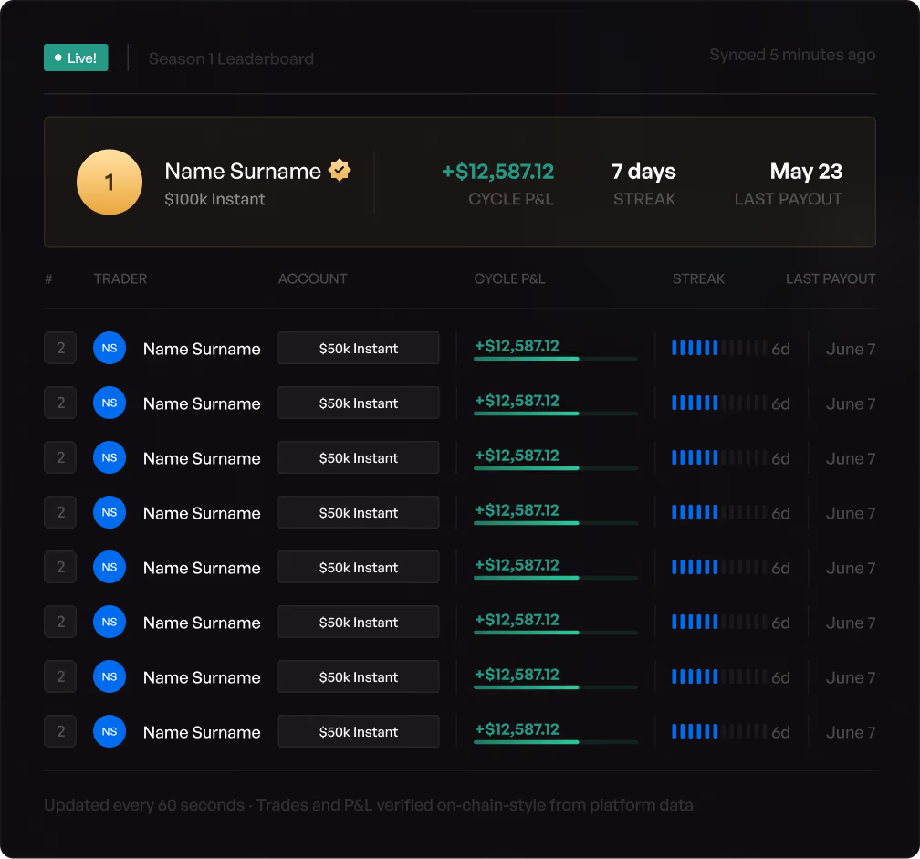Select the gold rank 1 medal badge
Screen dimensions: 920x859
[110, 182]
